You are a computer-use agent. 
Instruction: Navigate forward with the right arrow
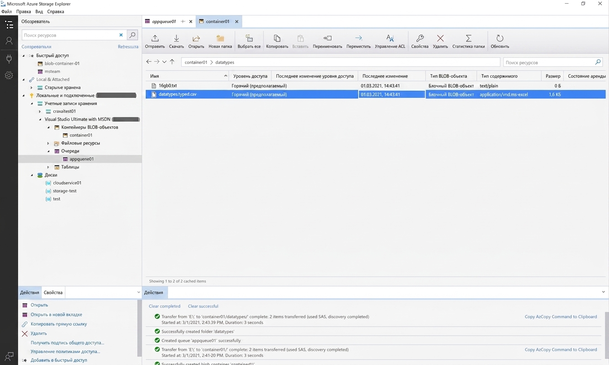click(x=156, y=62)
